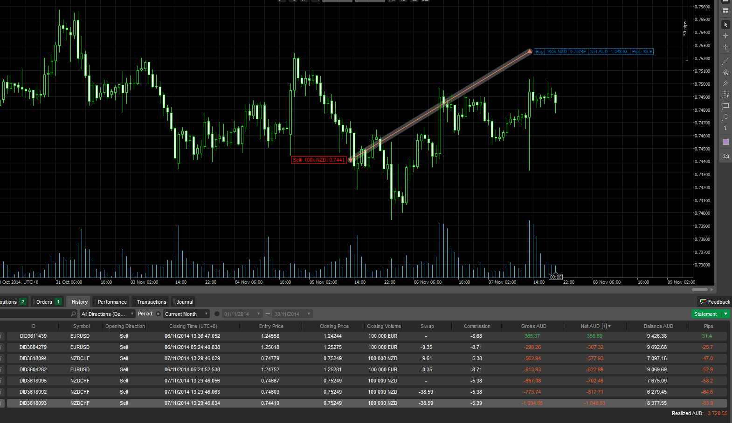Click the Statement button

706,314
